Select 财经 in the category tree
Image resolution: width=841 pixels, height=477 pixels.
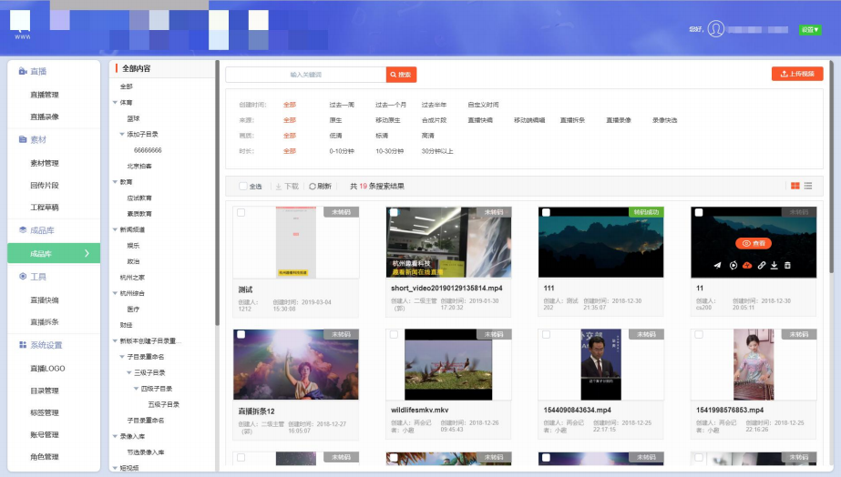pos(126,325)
